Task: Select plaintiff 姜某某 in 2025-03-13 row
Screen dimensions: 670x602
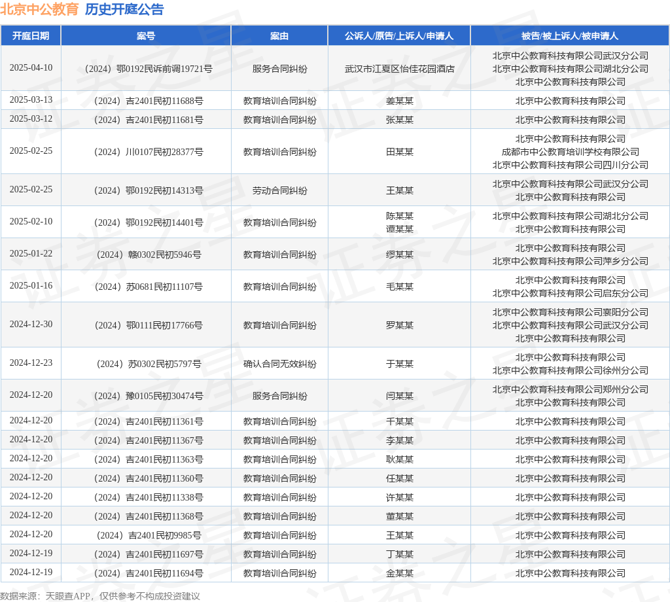Action: [398, 101]
